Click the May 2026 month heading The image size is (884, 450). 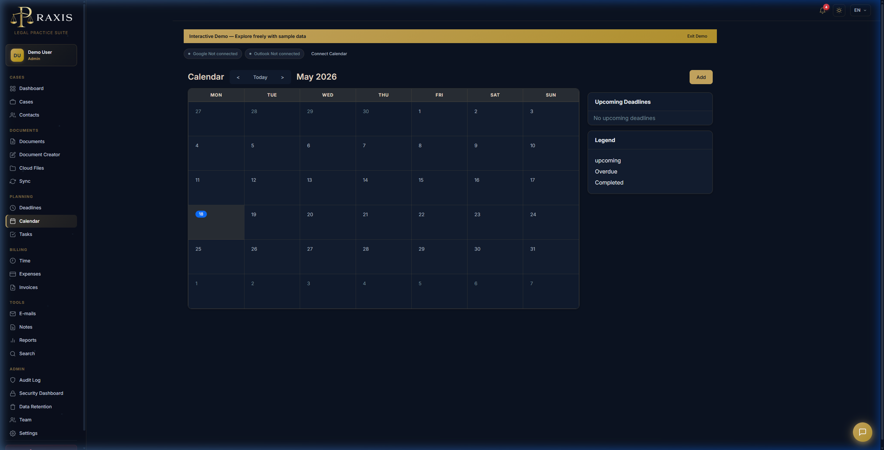tap(316, 77)
